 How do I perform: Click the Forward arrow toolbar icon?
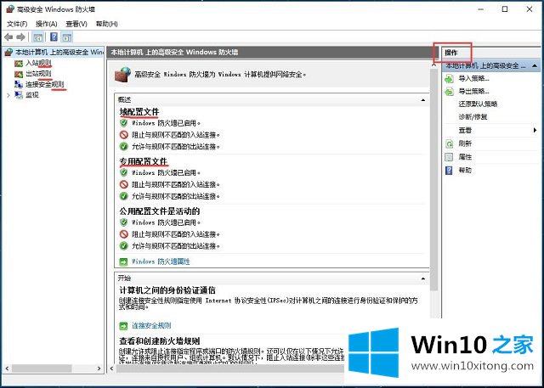pos(20,37)
